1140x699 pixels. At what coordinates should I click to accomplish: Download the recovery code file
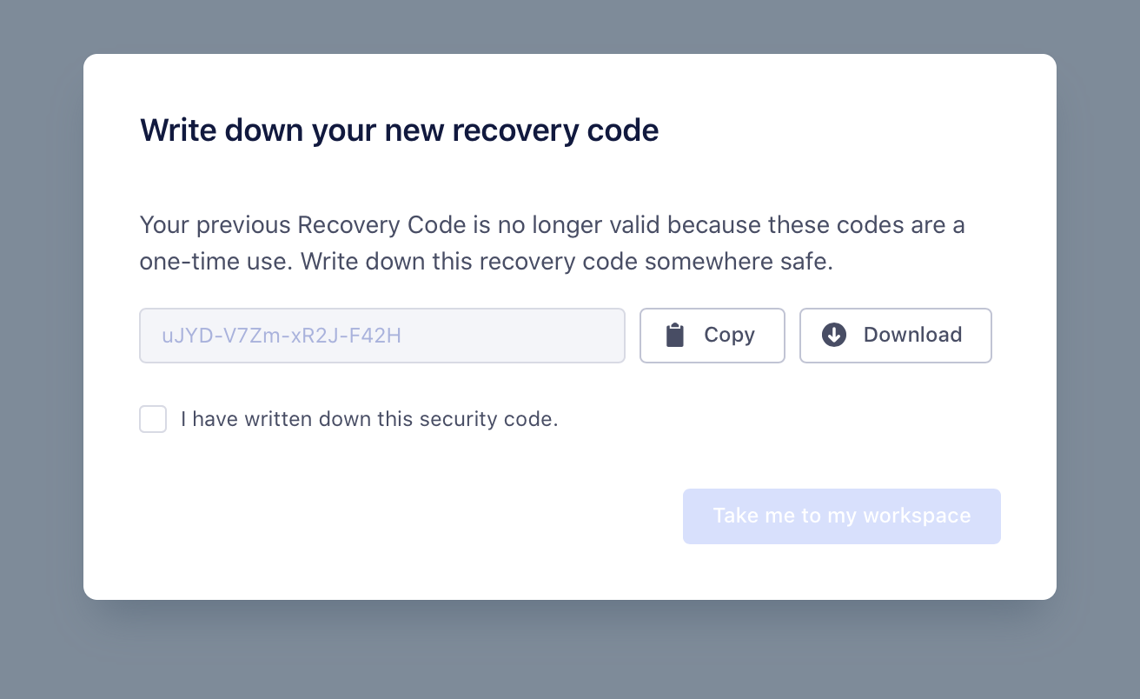896,335
